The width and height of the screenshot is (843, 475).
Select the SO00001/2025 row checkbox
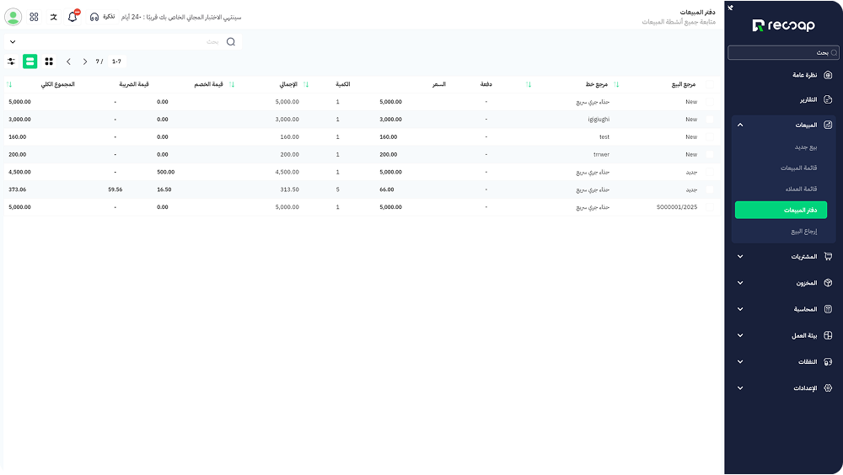pos(709,206)
